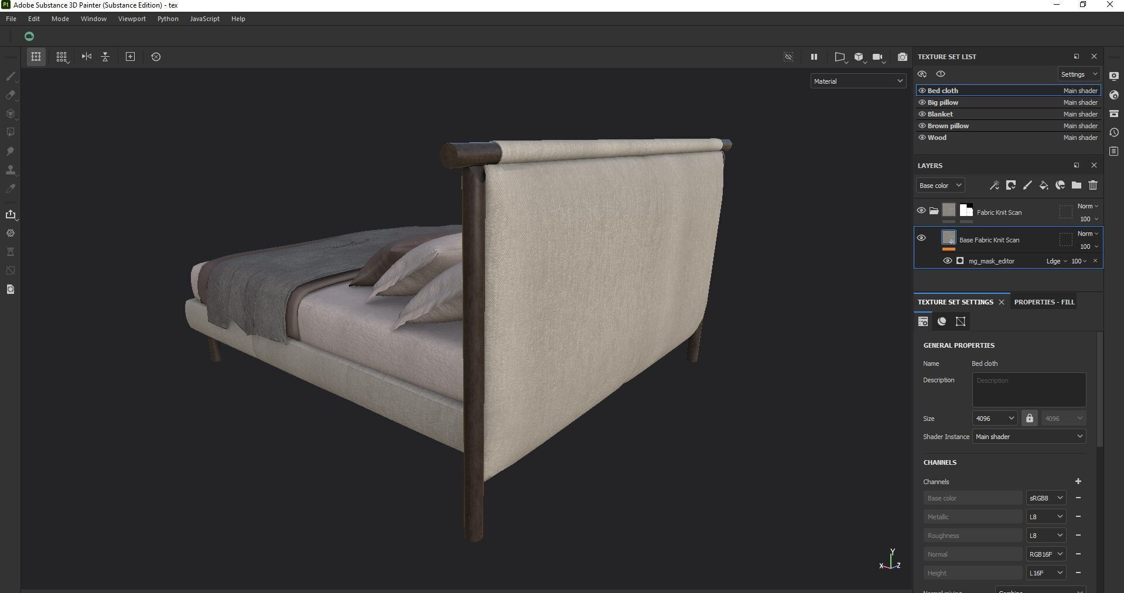Toggle visibility of mg_mask_editor effect
Screen dimensions: 1124x593
pyautogui.click(x=947, y=261)
